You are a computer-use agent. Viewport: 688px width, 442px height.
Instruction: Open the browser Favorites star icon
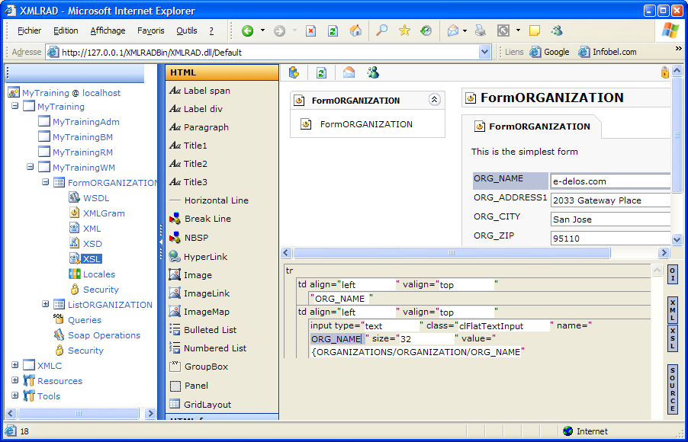coord(404,31)
